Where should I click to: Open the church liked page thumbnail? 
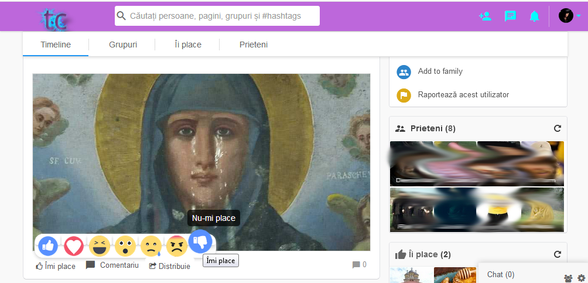coord(411,275)
